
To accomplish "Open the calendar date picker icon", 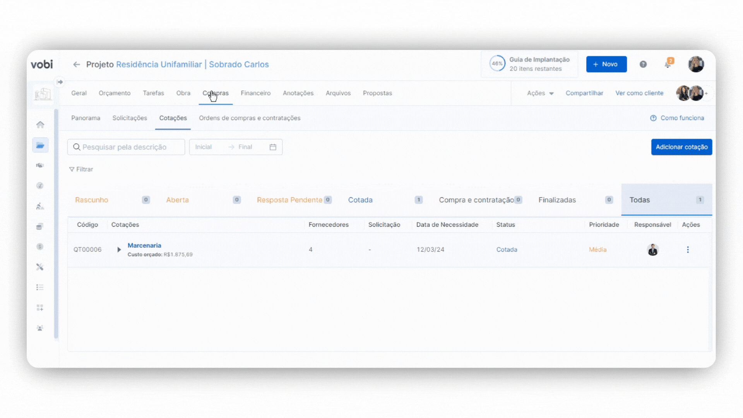I will pyautogui.click(x=273, y=147).
